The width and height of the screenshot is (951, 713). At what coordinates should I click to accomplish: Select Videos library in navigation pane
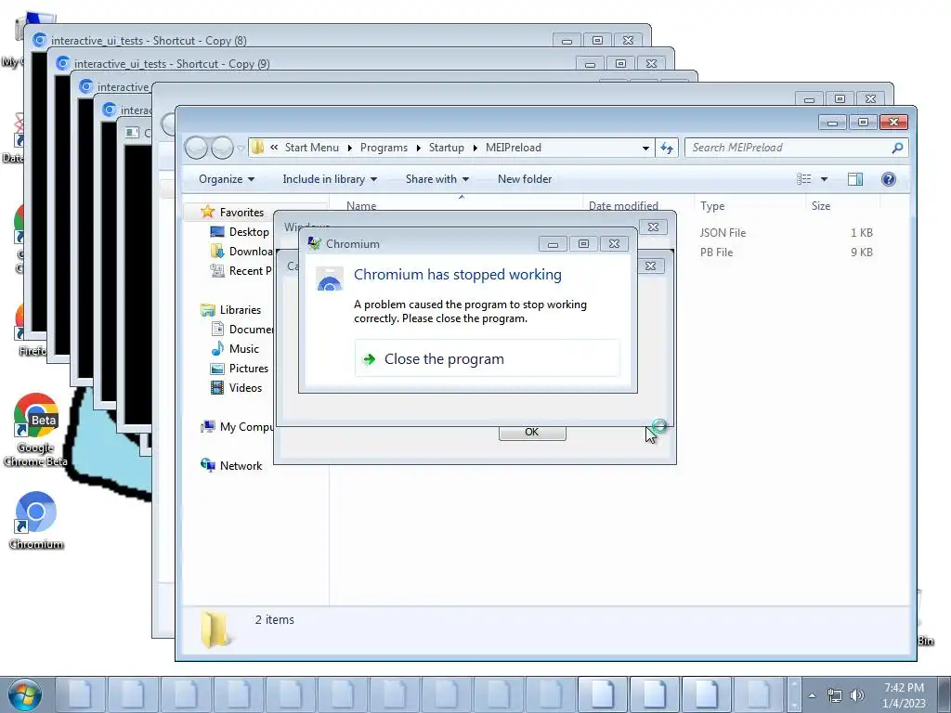245,387
